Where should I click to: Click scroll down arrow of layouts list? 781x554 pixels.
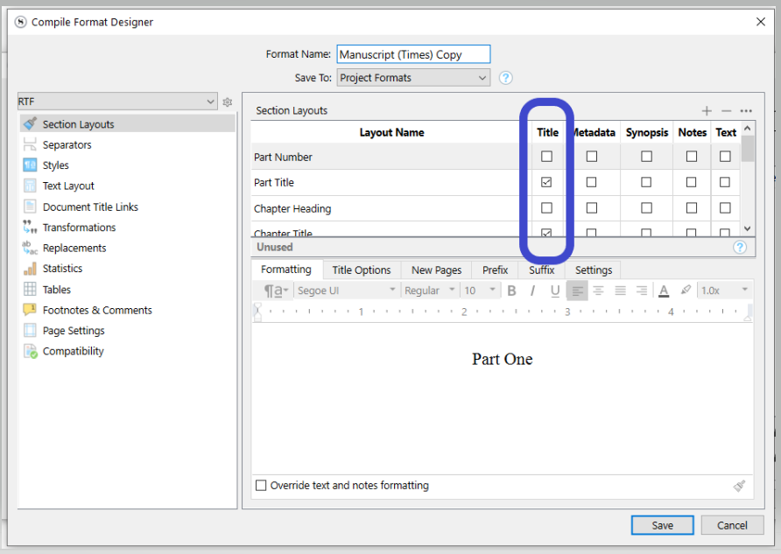[x=747, y=228]
